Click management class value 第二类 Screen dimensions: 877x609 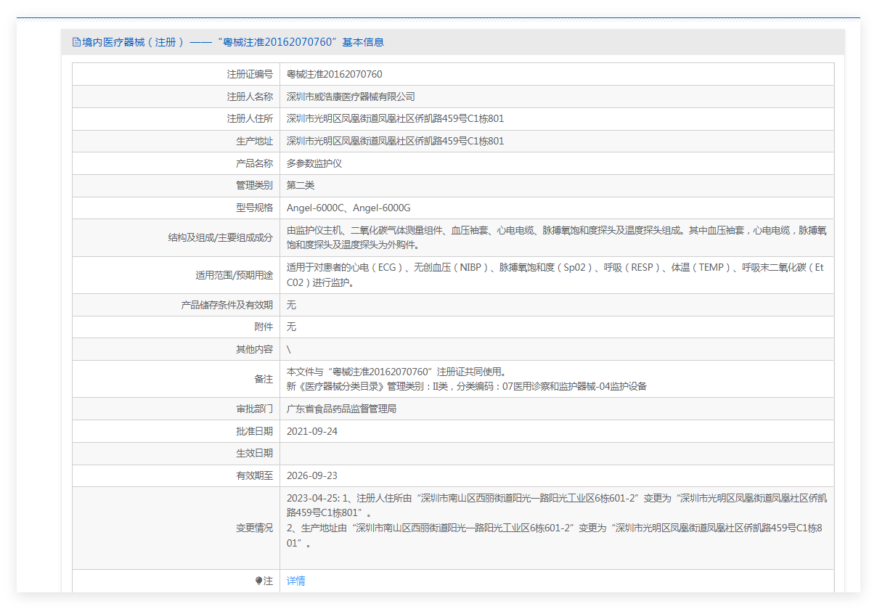pos(301,185)
